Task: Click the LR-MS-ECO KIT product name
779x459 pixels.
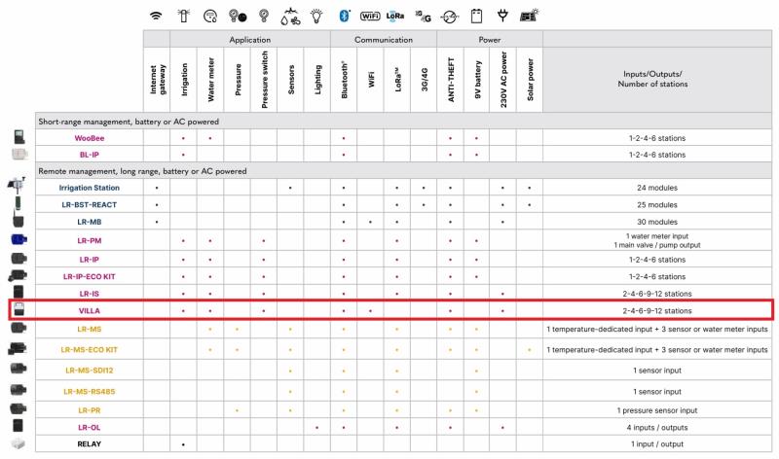Action: click(x=90, y=348)
